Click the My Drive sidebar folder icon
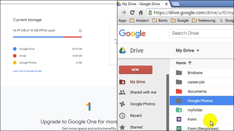The image size is (234, 131). coord(122,82)
